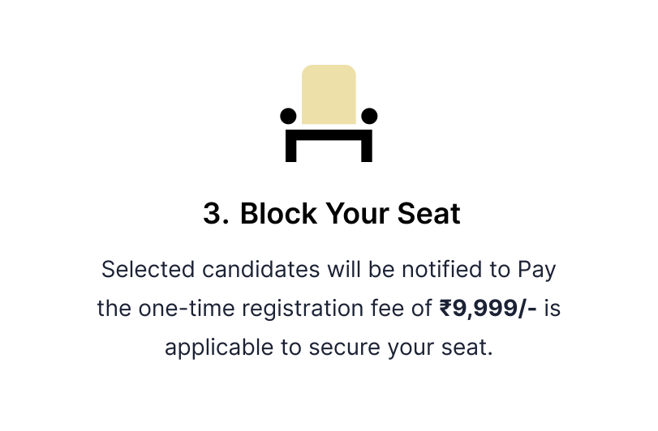
Task: Click the right leg of the seat icon
Action: point(368,150)
